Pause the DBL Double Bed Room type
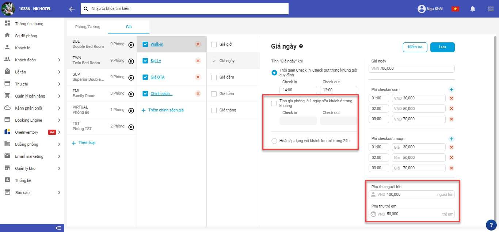Screen dimensions: 499x232 pyautogui.click(x=131, y=45)
